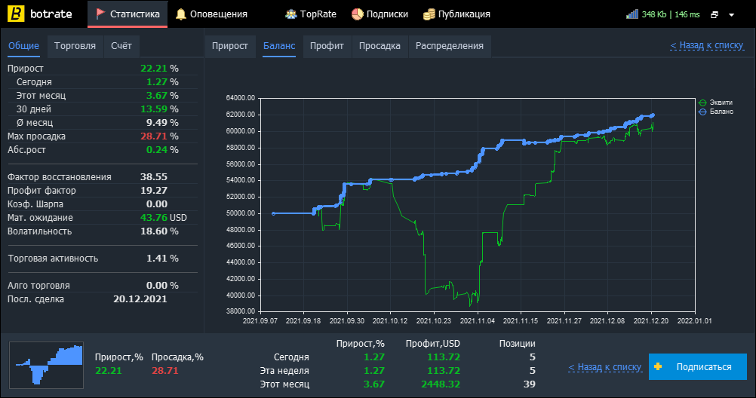Viewport: 756px width, 398px height.
Task: Open the Распределения chart tab
Action: click(450, 46)
